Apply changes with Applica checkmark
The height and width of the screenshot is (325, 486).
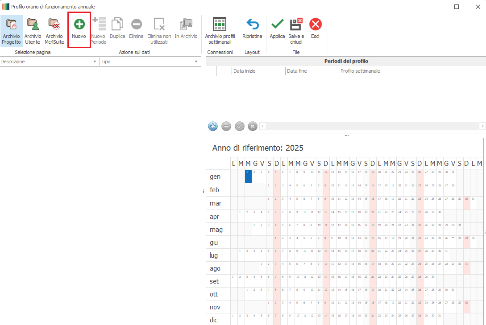[277, 25]
